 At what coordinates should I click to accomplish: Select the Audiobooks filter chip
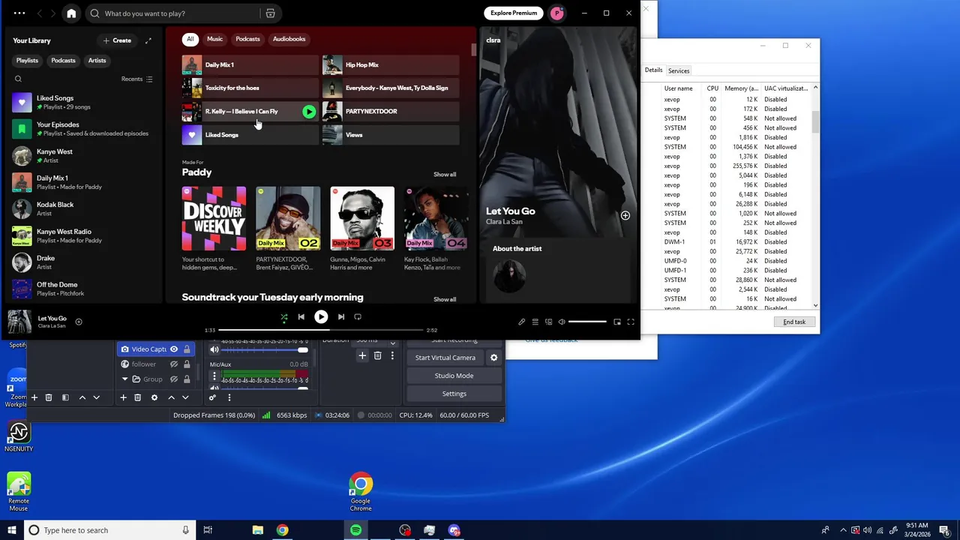[x=289, y=39]
